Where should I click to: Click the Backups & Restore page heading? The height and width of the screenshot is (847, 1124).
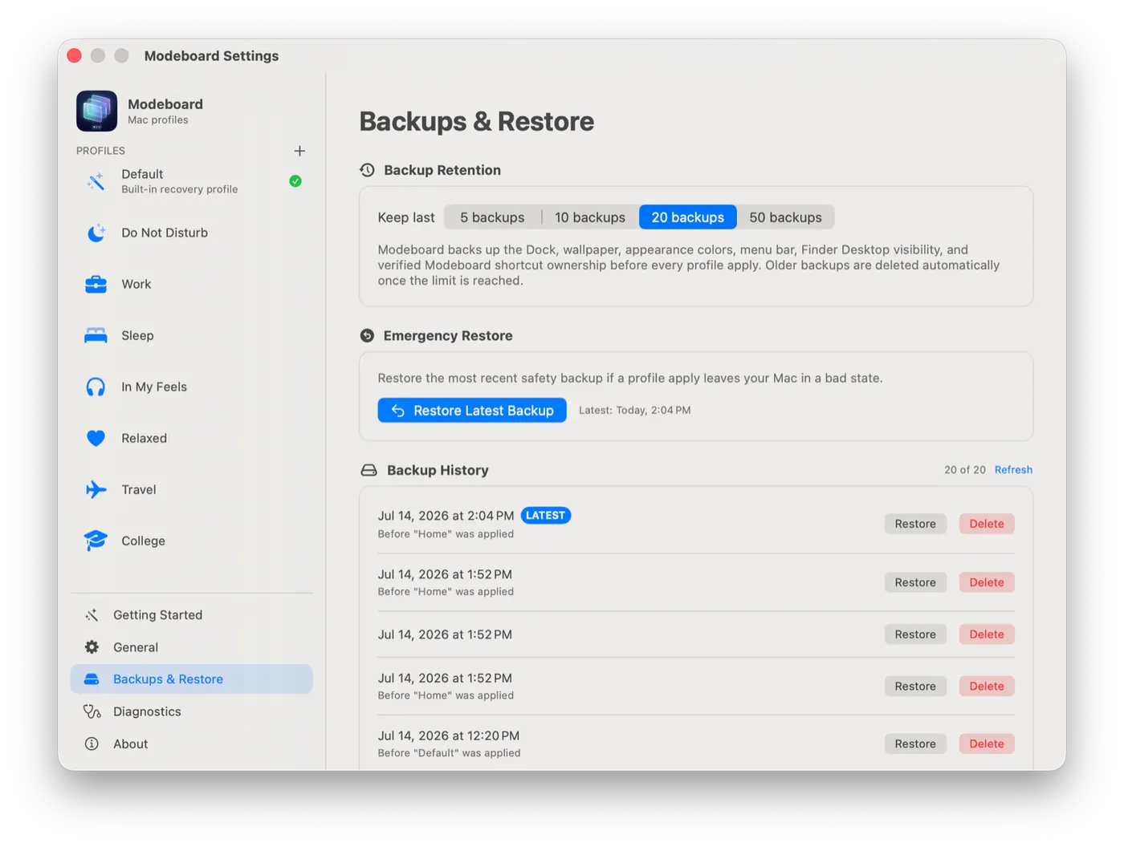coord(477,121)
